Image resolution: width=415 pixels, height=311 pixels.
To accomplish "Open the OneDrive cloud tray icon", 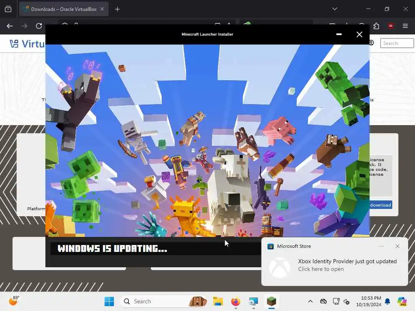I will (323, 301).
